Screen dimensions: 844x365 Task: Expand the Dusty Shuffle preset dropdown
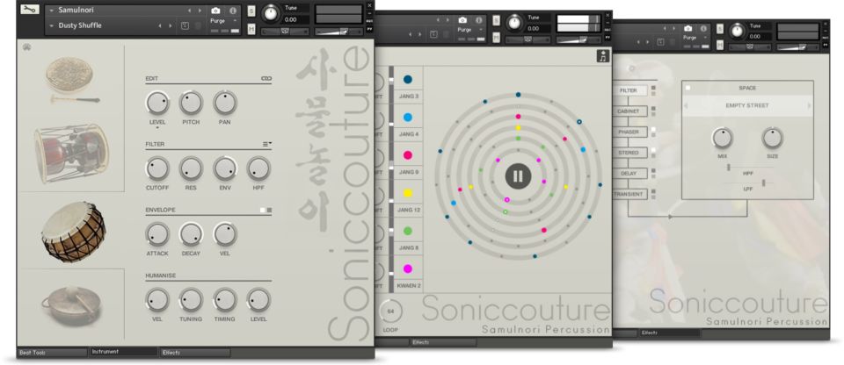[x=51, y=26]
